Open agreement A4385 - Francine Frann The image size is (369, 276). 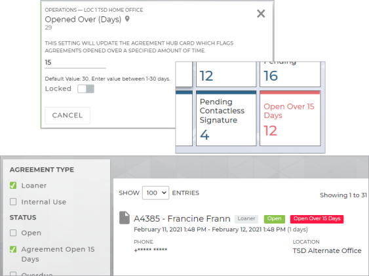(182, 219)
